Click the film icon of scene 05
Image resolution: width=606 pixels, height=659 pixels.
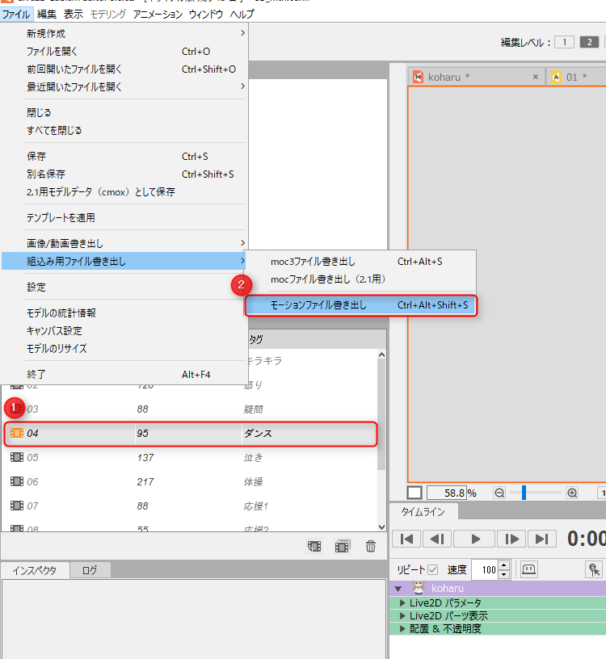click(x=17, y=457)
